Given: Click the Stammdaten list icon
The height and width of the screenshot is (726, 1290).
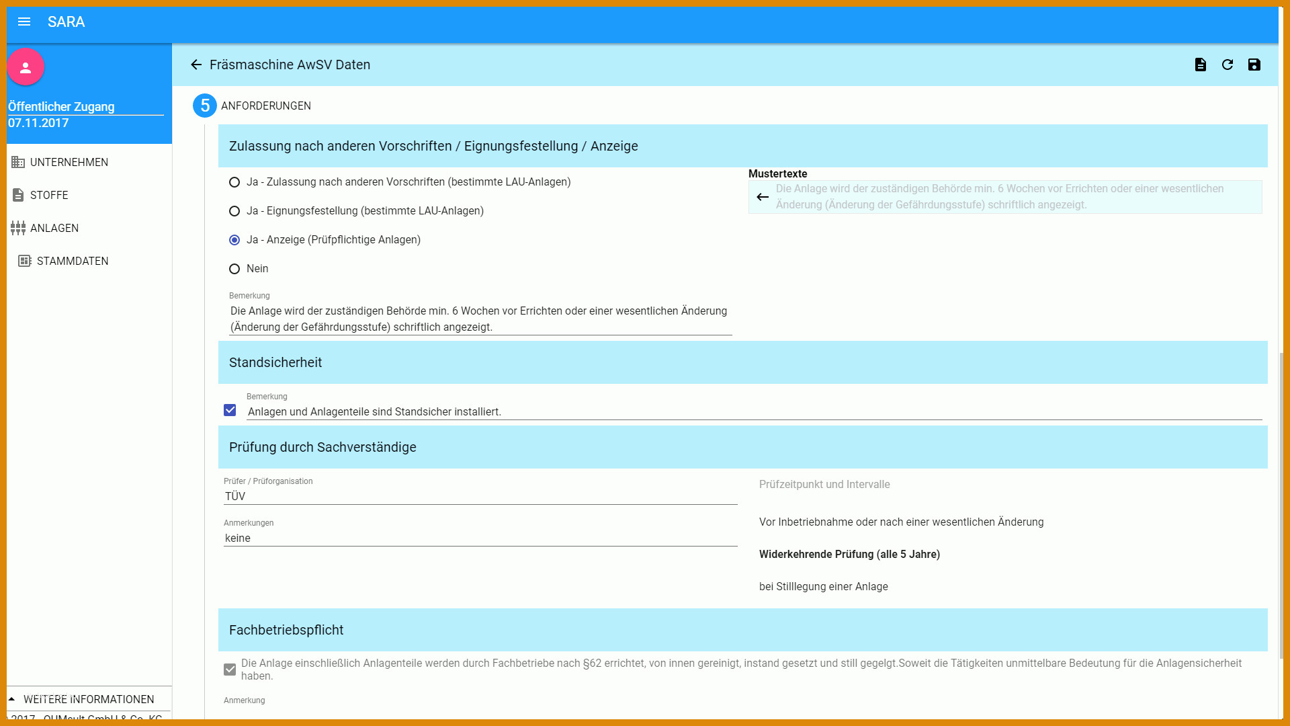Looking at the screenshot, I should click(x=25, y=261).
